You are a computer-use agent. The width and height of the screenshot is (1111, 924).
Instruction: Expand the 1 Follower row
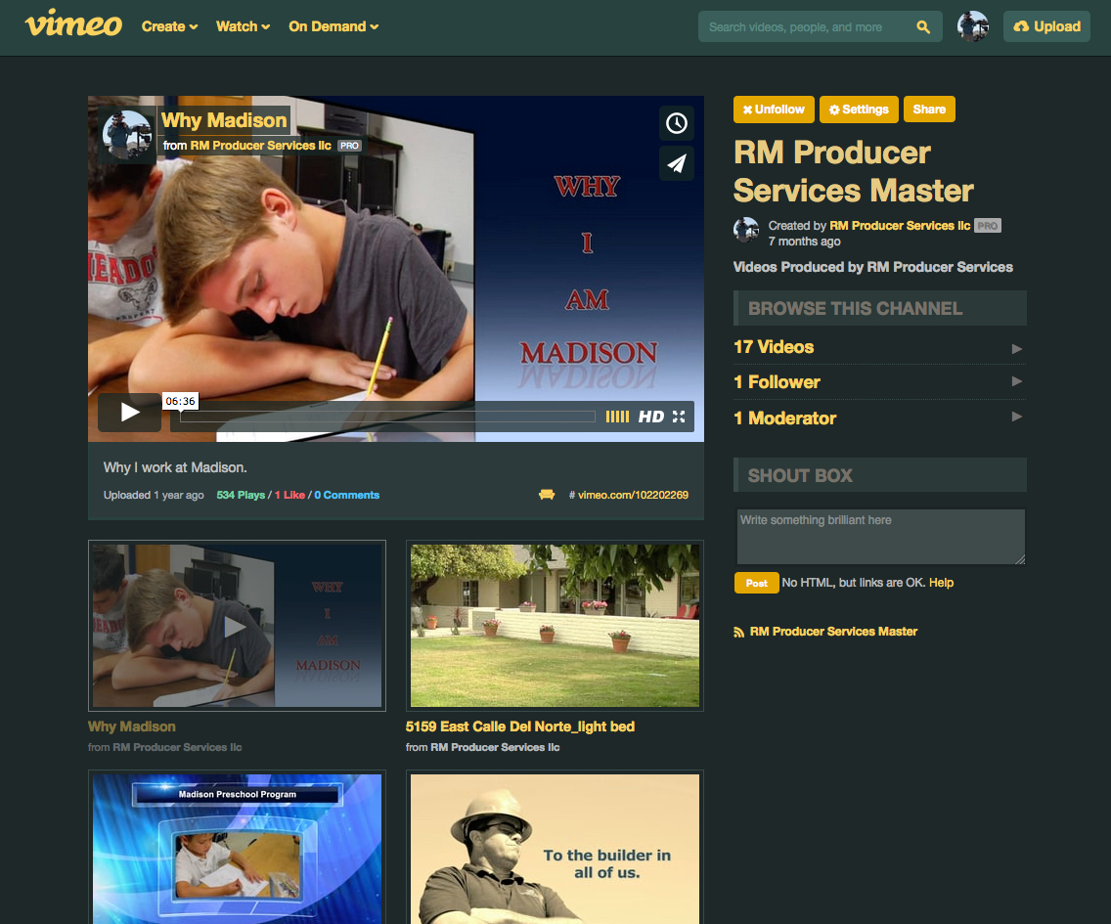tap(879, 382)
